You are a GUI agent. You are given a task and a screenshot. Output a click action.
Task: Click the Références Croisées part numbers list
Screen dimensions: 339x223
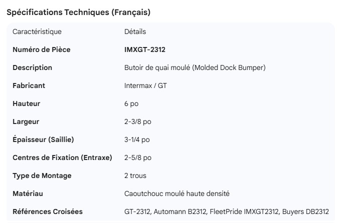(226, 212)
